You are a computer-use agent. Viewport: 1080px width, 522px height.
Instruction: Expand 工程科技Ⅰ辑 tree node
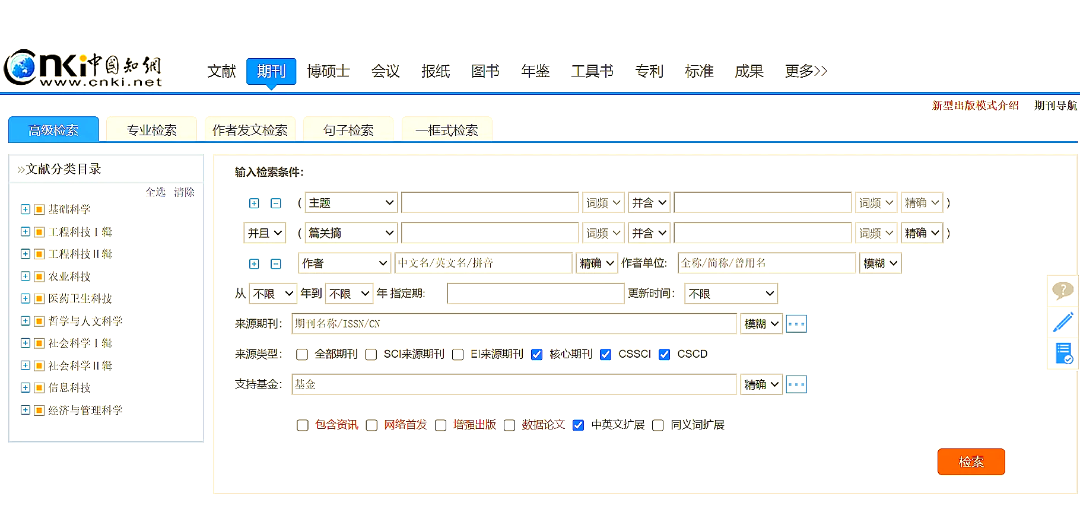[26, 231]
